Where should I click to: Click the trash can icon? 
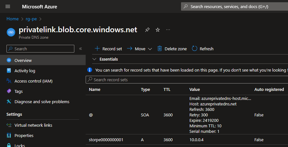(x=160, y=49)
